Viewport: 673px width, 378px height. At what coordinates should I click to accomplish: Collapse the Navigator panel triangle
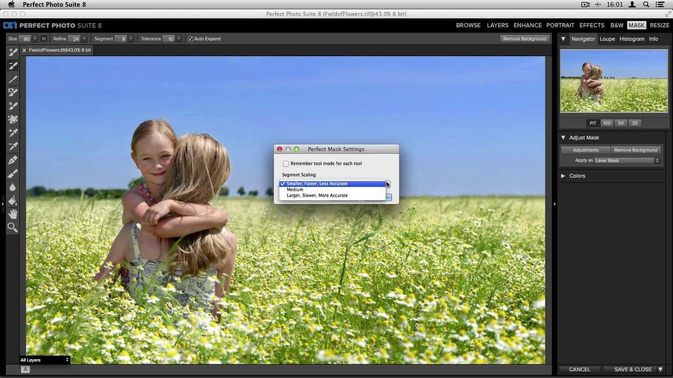pyautogui.click(x=563, y=39)
